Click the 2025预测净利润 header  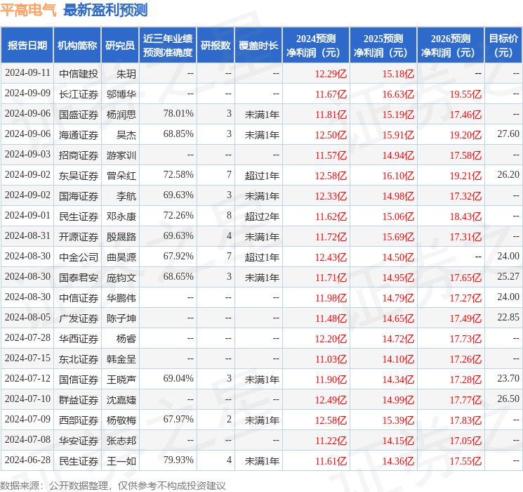pyautogui.click(x=383, y=46)
